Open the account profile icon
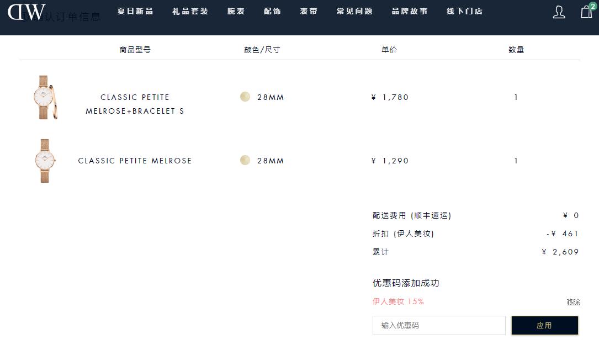Image resolution: width=599 pixels, height=350 pixels. click(559, 12)
